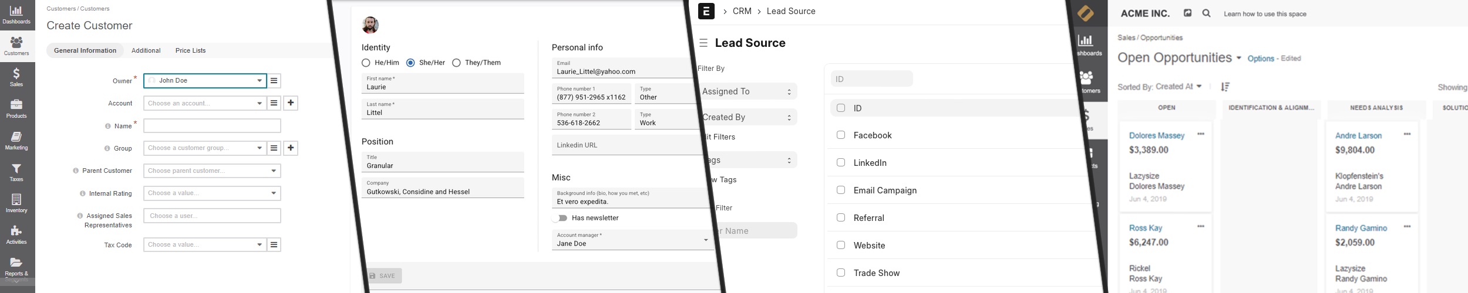
Task: Switch to the Price Lists tab
Action: [190, 51]
